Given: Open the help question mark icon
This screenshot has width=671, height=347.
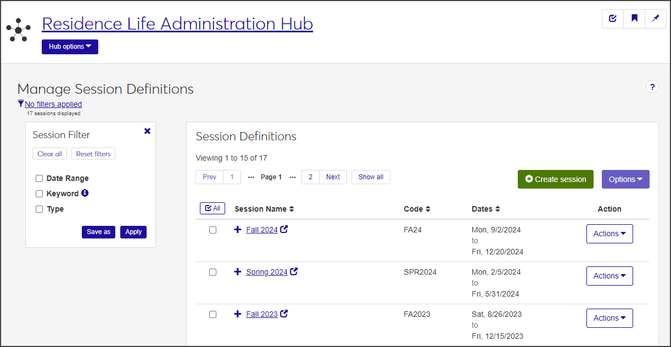Looking at the screenshot, I should (x=652, y=87).
